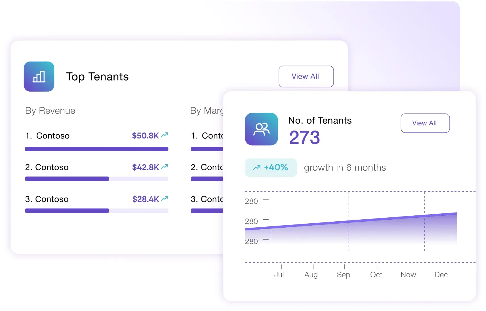Click trend arrow next to $42.8K

coord(165,167)
